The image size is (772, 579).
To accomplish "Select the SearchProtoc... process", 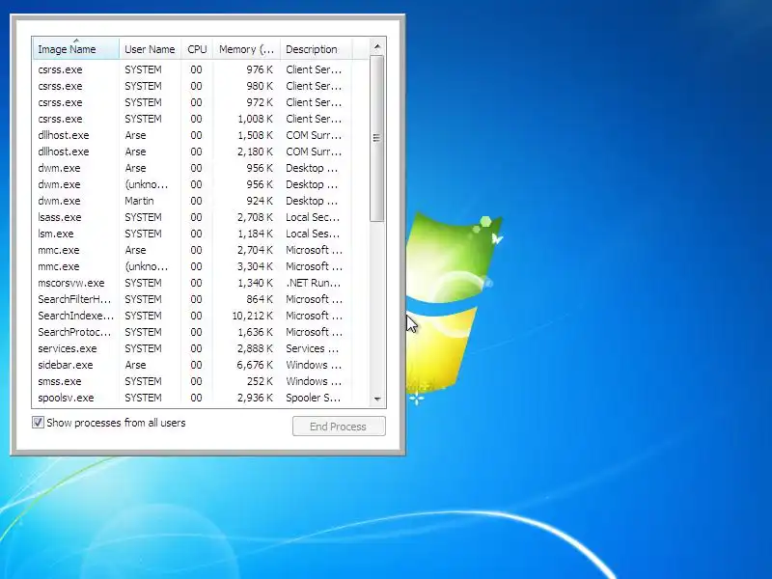I will [201, 332].
